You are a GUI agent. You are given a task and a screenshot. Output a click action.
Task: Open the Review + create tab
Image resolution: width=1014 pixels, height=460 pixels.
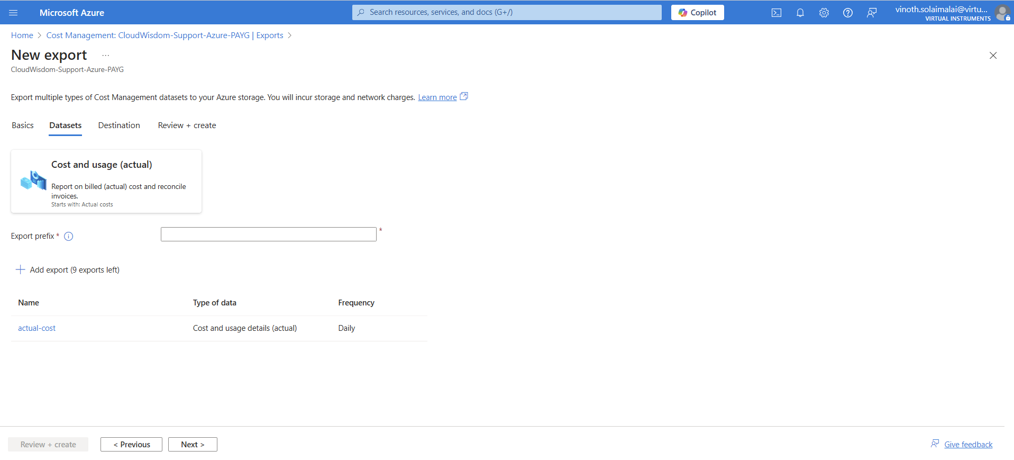coord(187,125)
